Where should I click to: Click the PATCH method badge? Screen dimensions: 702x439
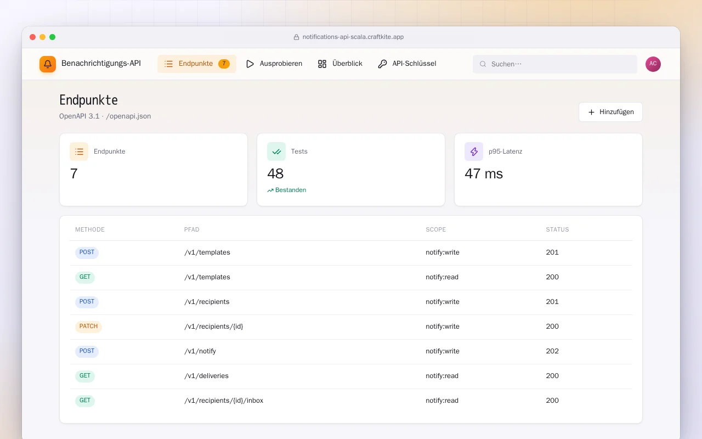[88, 327]
